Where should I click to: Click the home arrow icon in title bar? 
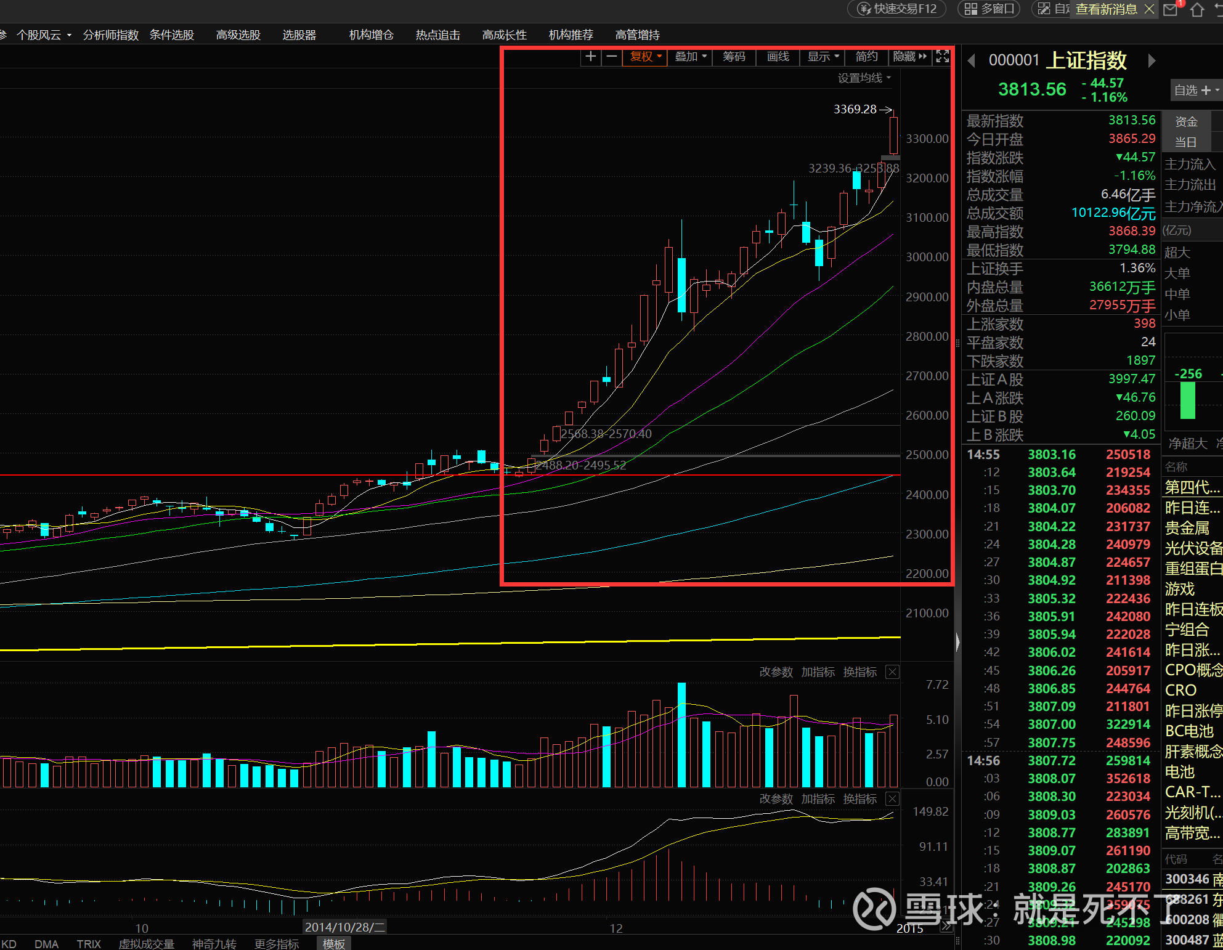pyautogui.click(x=1197, y=9)
